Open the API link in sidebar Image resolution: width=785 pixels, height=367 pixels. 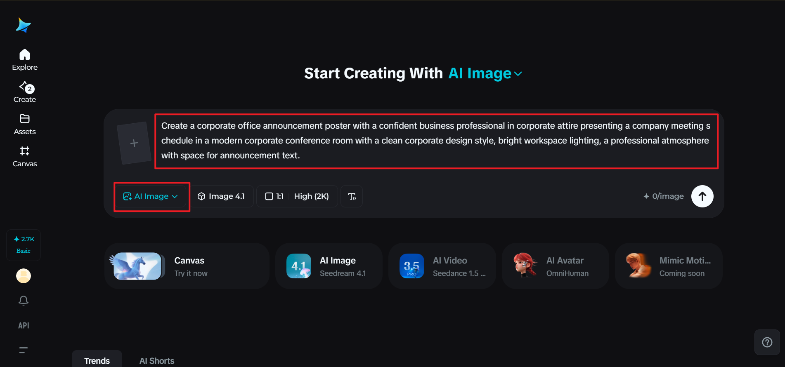coord(24,325)
